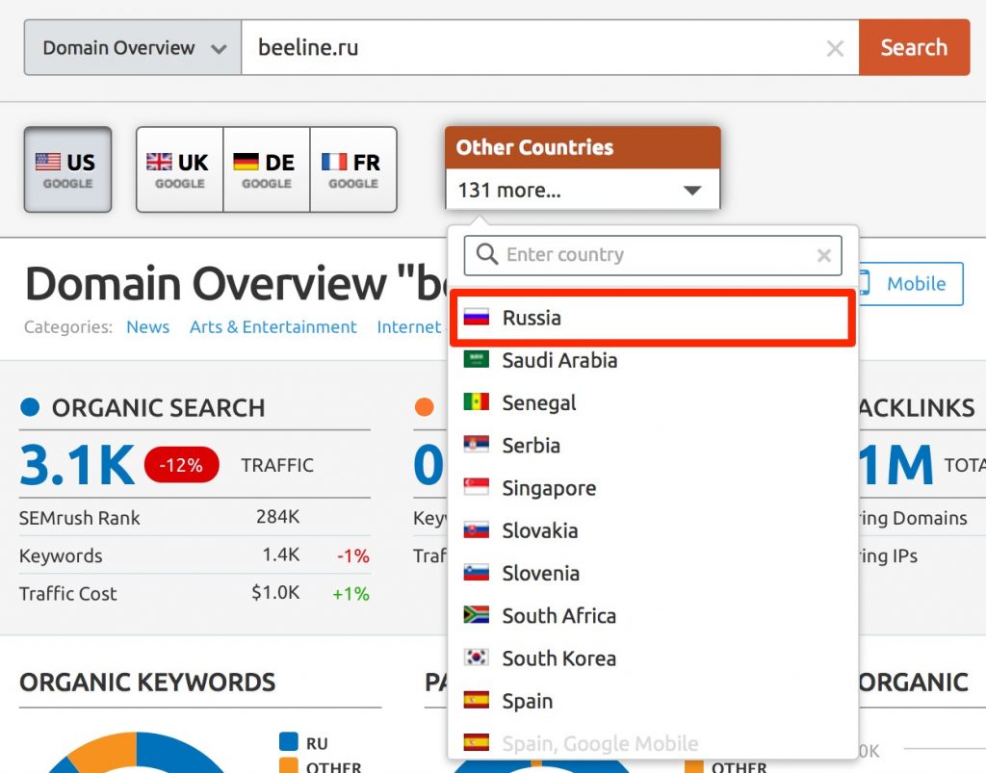Click the Slovenia flag icon
986x773 pixels.
pyautogui.click(x=476, y=573)
